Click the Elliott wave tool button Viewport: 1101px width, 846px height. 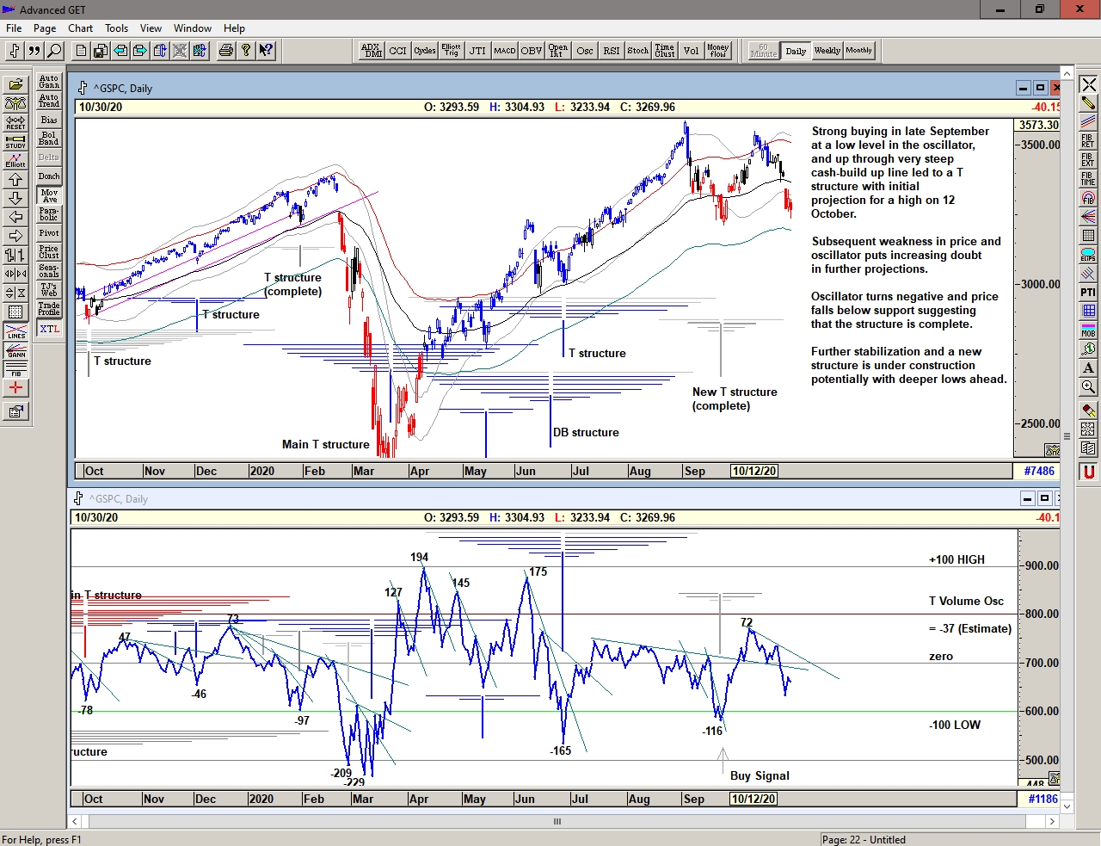pyautogui.click(x=15, y=160)
